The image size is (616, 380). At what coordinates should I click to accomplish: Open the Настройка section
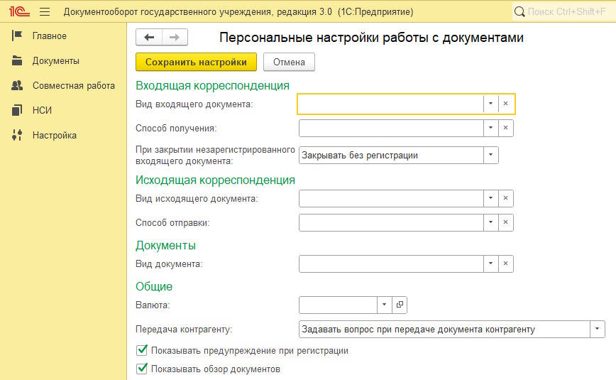(x=54, y=135)
